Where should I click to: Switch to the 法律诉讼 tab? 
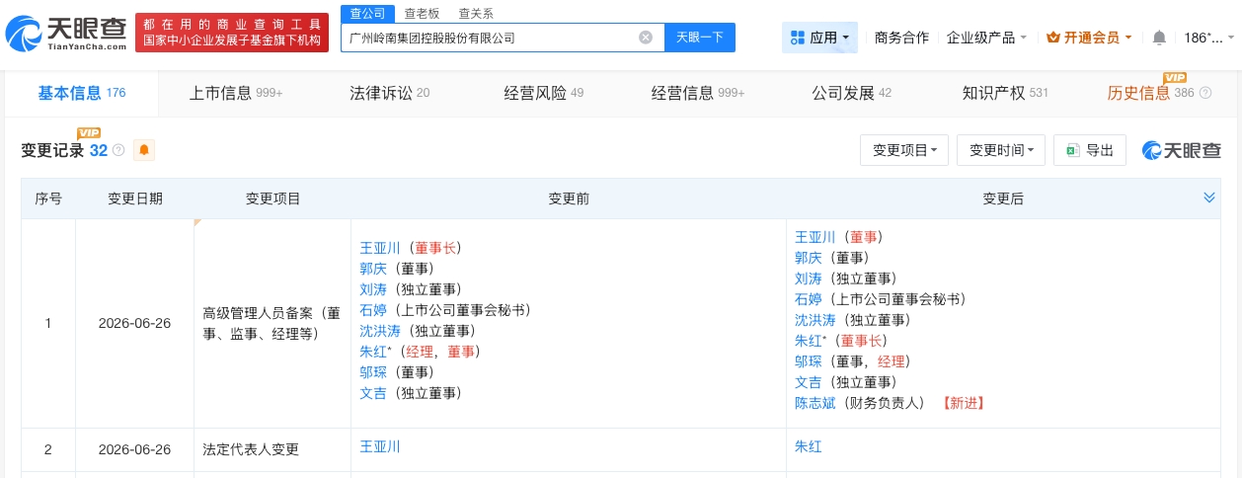390,93
